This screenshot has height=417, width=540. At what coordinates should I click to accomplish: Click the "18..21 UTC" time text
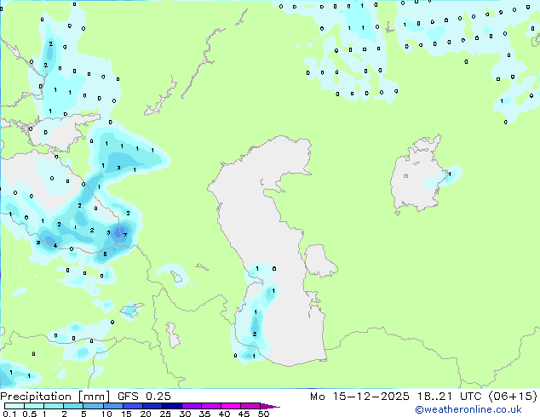point(449,397)
